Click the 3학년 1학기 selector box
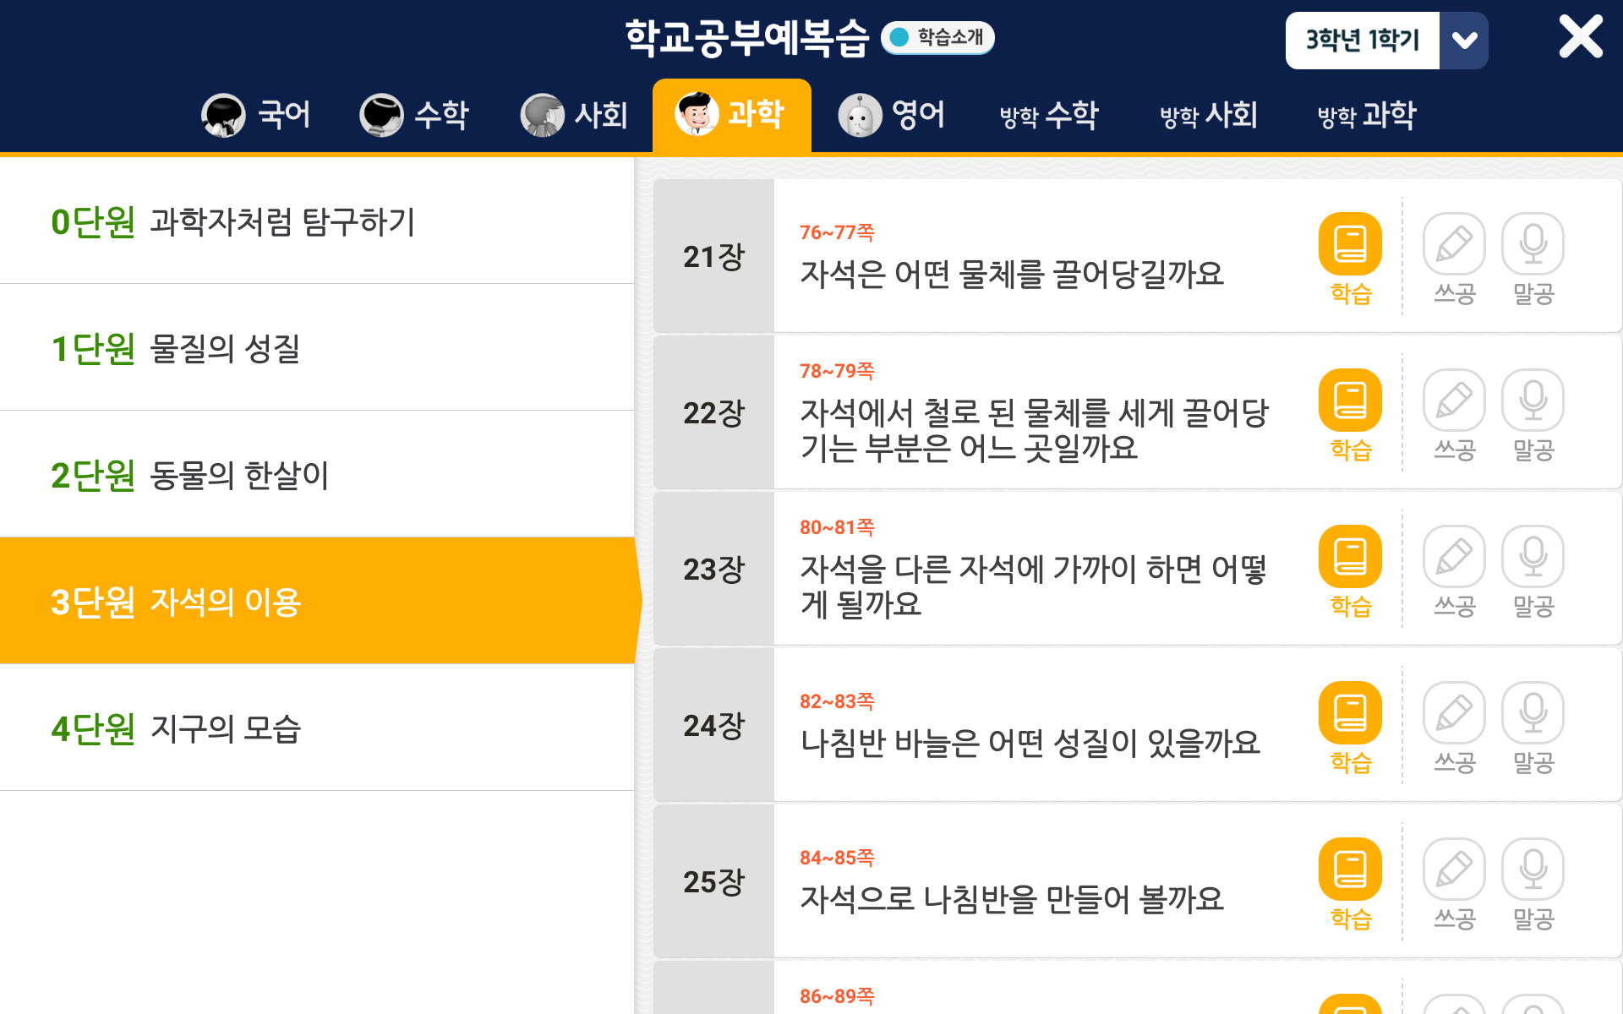Viewport: 1623px width, 1014px height. [x=1362, y=41]
